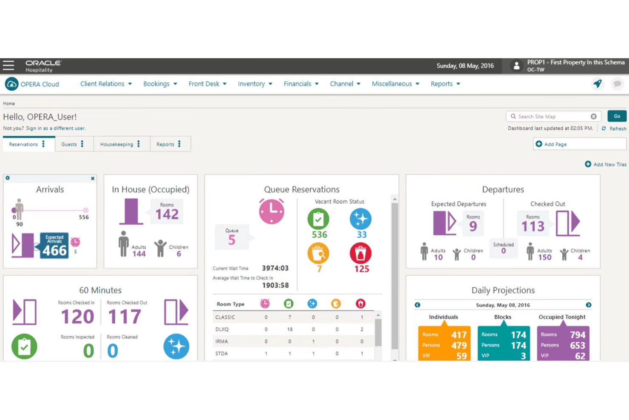Close the Arrivals tile

click(x=93, y=178)
